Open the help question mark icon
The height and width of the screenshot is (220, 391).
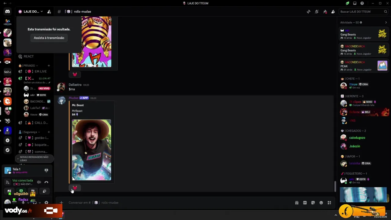click(362, 3)
